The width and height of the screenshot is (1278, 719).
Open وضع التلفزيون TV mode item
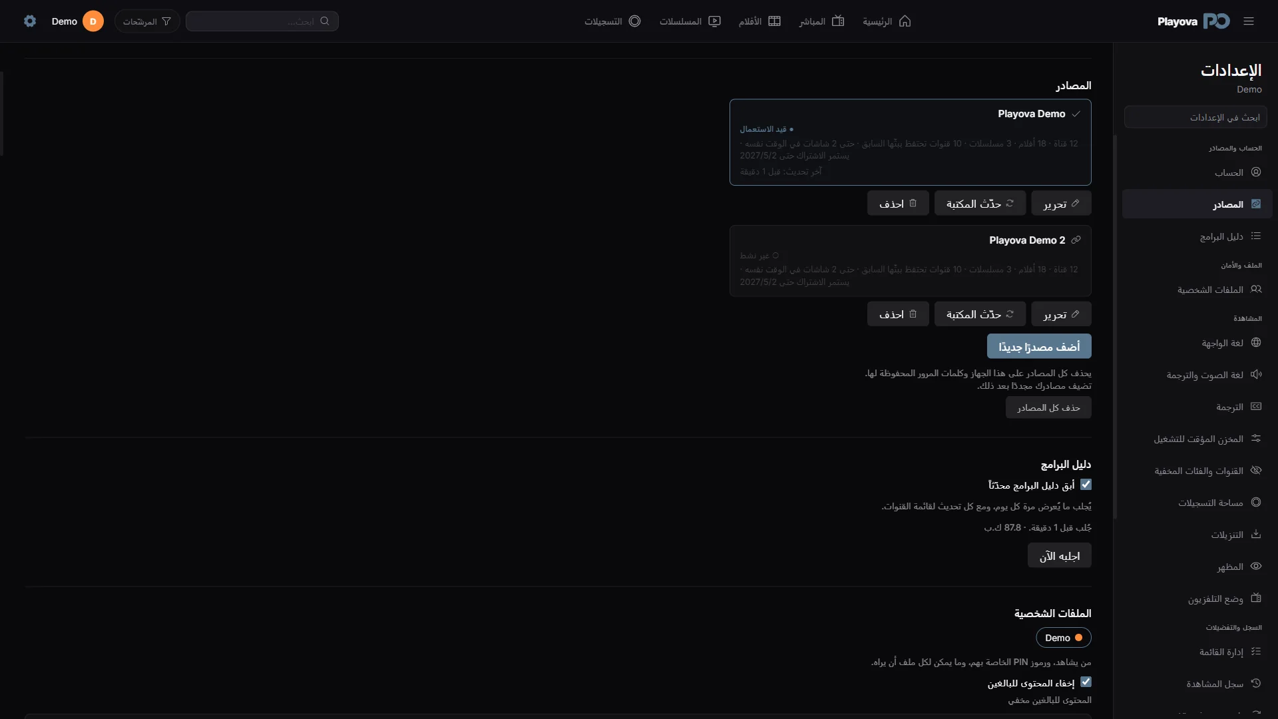click(x=1197, y=599)
